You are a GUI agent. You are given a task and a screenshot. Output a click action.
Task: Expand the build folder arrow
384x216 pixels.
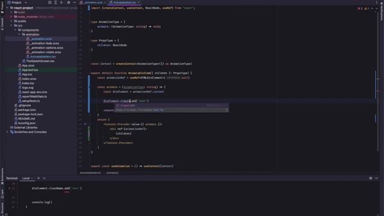11,12
